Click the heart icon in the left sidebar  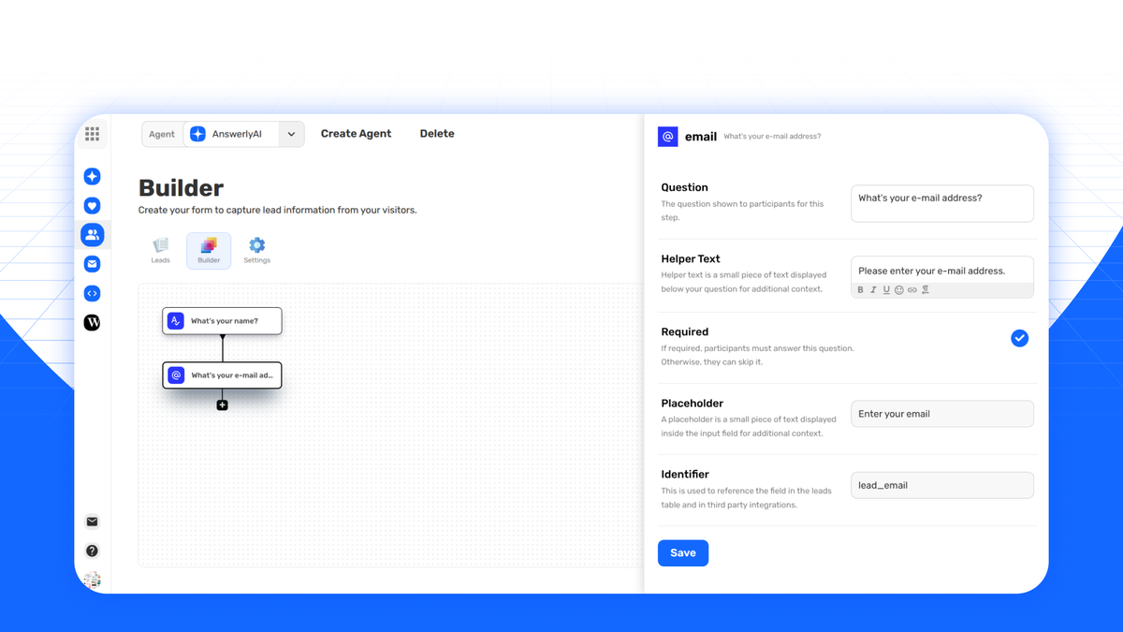click(92, 205)
